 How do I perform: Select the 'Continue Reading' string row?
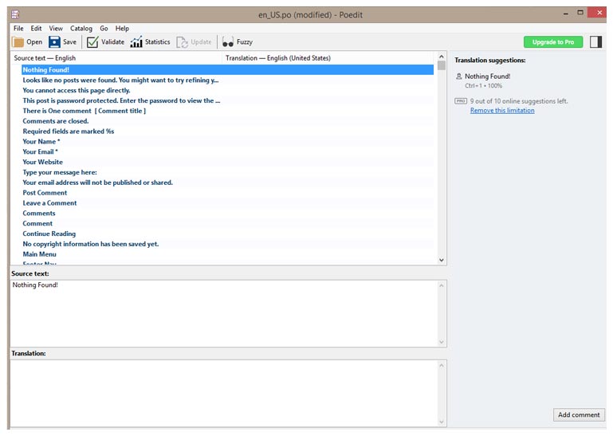tap(49, 234)
